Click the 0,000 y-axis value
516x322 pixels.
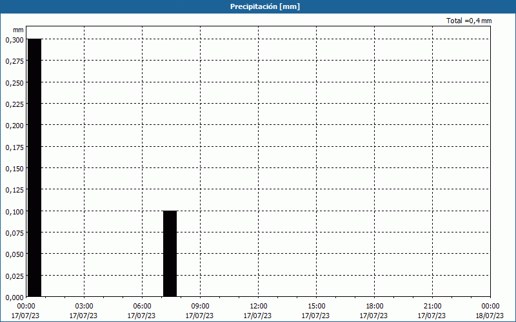[x=14, y=298]
